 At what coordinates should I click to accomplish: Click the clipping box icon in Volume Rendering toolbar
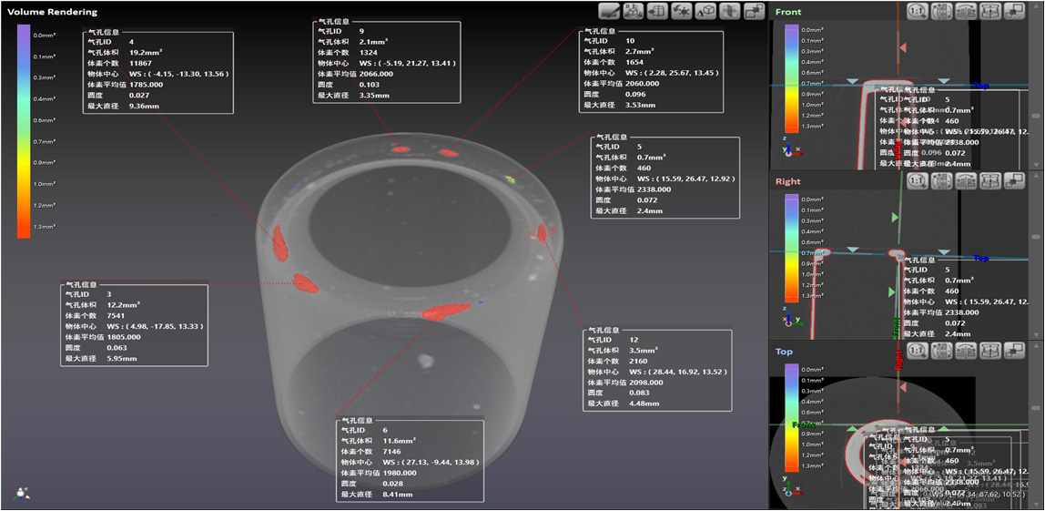[x=705, y=11]
